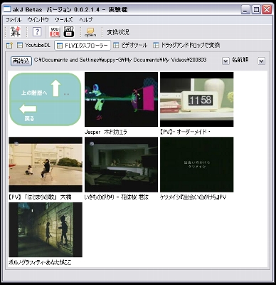Expand the 名前順 sort order dropdown
Image resolution: width=276 pixels, height=285 pixels.
click(261, 61)
